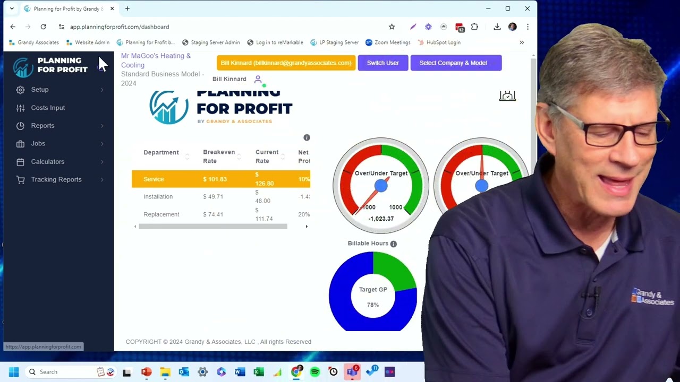Open the Mr MaGoo's Heating & Cooling link
This screenshot has width=680, height=382.
click(x=156, y=60)
